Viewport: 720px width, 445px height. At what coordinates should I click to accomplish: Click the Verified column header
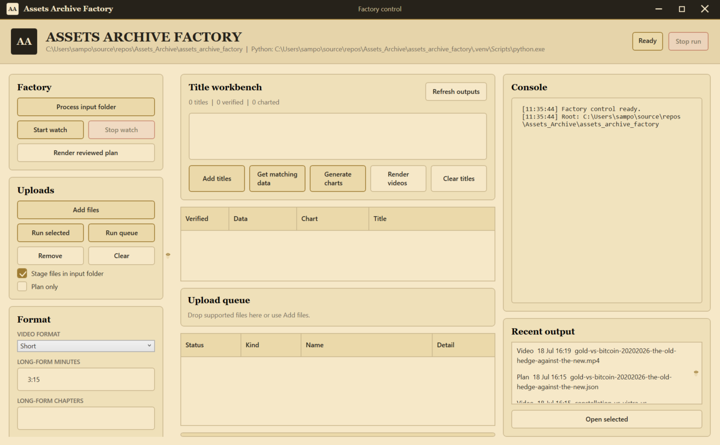(x=205, y=219)
